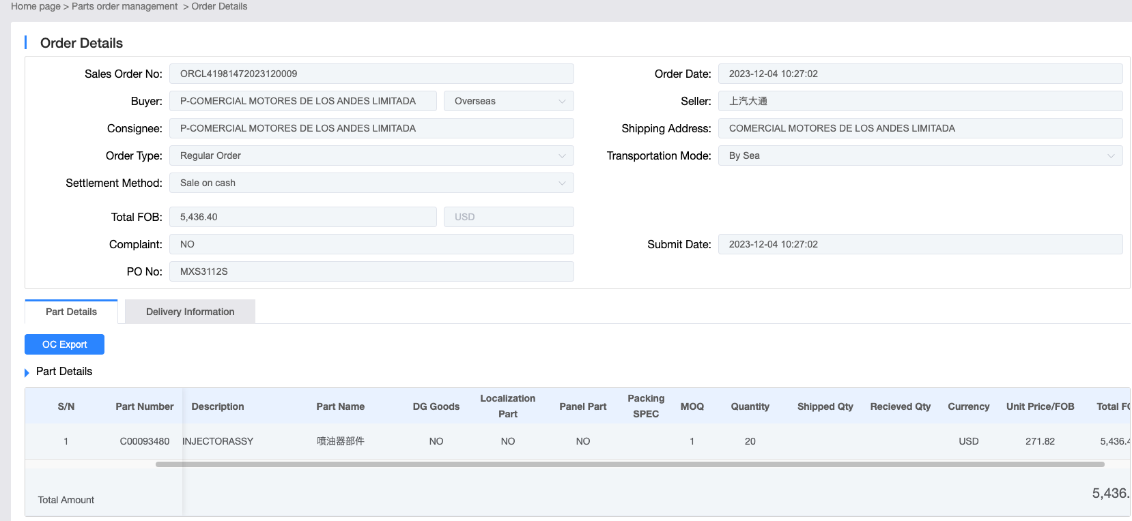The width and height of the screenshot is (1132, 521).
Task: Click the Total FOB amount field
Action: (302, 217)
